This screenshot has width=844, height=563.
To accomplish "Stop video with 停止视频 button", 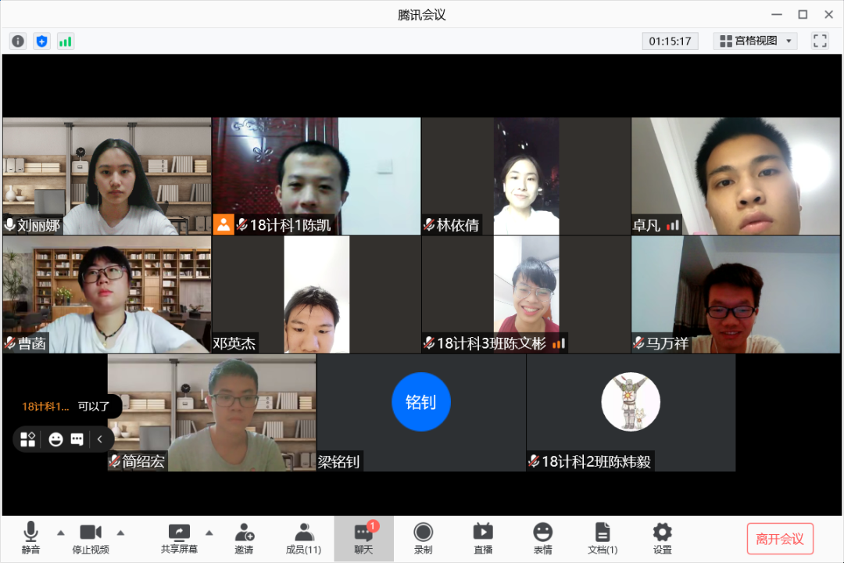I will point(91,538).
